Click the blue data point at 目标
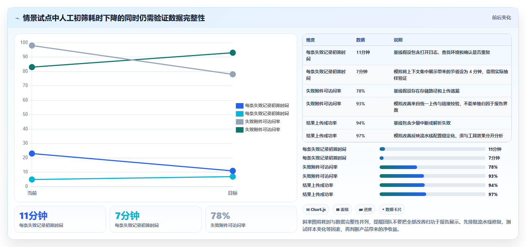 click(233, 171)
